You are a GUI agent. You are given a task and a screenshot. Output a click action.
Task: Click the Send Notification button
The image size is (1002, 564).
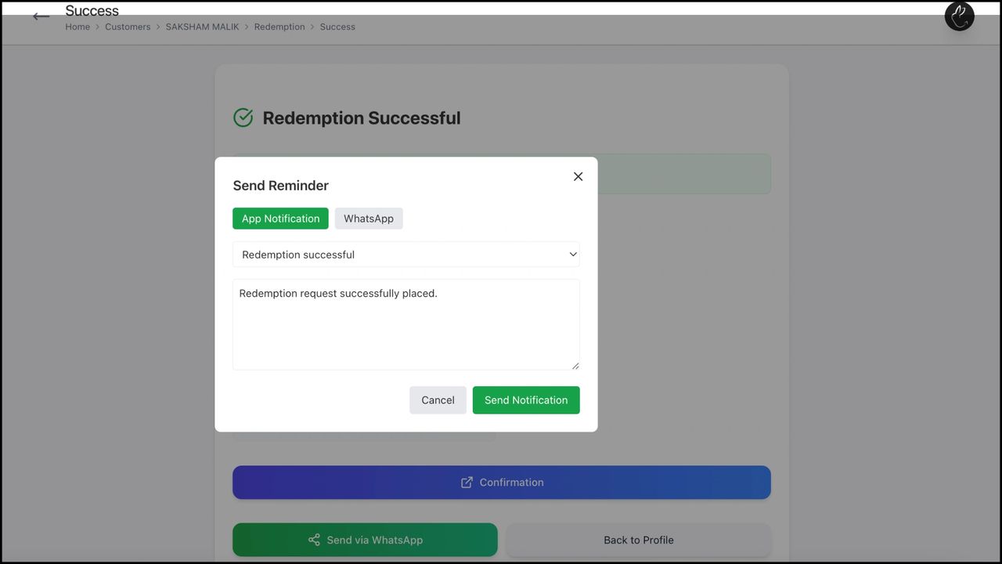(525, 399)
